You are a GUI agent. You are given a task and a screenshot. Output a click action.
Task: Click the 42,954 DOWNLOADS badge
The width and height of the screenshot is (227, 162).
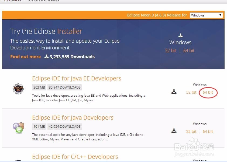[64, 126]
